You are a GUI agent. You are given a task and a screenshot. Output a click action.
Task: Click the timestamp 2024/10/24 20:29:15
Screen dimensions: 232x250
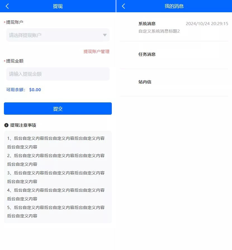[207, 24]
